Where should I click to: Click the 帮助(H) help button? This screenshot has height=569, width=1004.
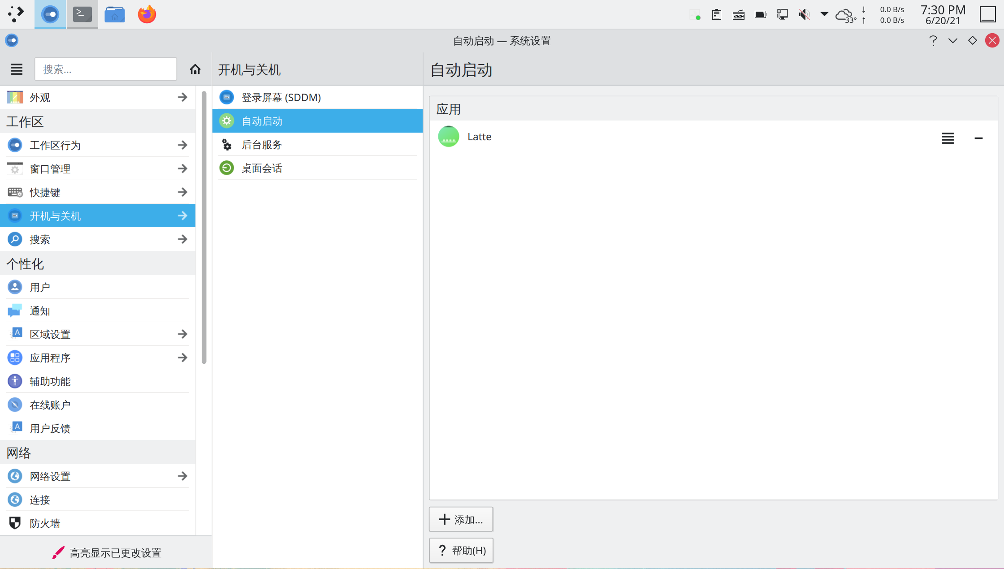point(461,550)
